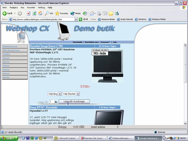Open the Bläckpatroner category
Screen dimensions: 188x141
(15, 50)
